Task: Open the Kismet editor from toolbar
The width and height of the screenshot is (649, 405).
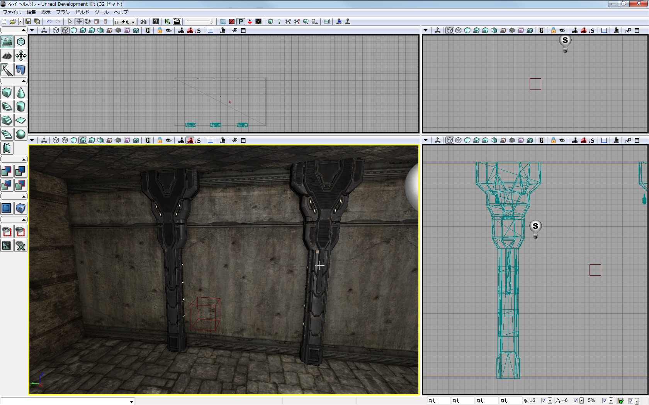Action: [167, 22]
